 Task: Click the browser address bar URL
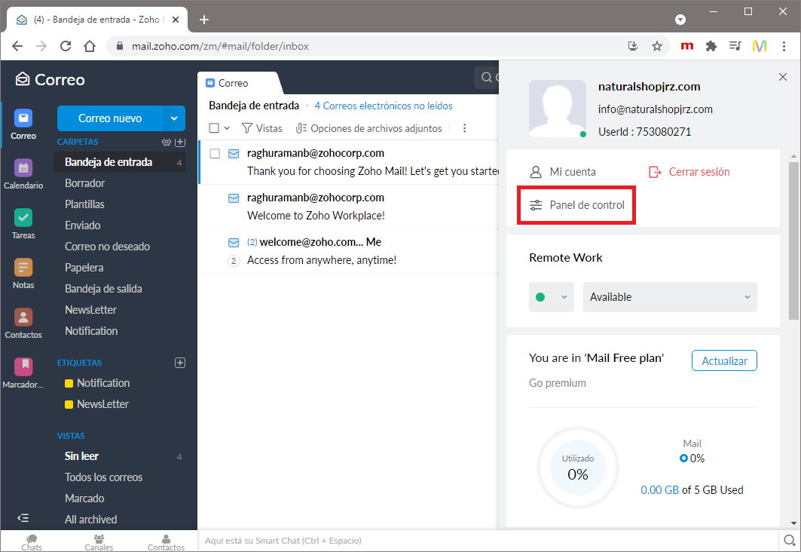(x=220, y=46)
